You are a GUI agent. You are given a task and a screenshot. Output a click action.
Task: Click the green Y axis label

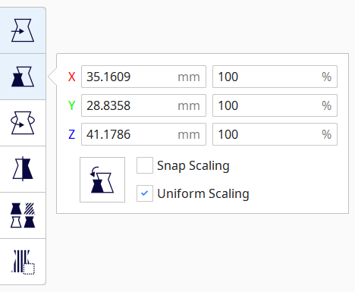[72, 105]
